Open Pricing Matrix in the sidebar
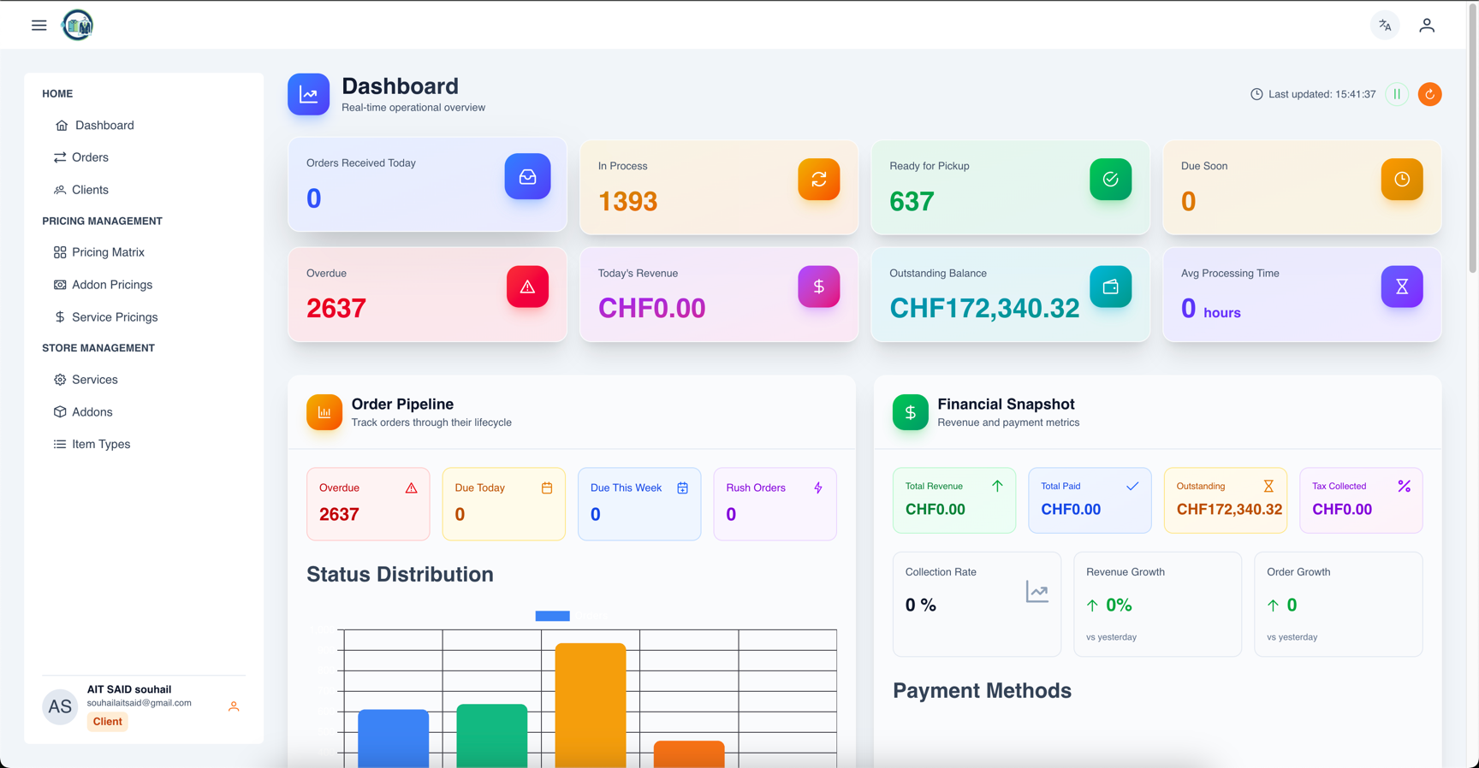The height and width of the screenshot is (768, 1479). (144, 252)
